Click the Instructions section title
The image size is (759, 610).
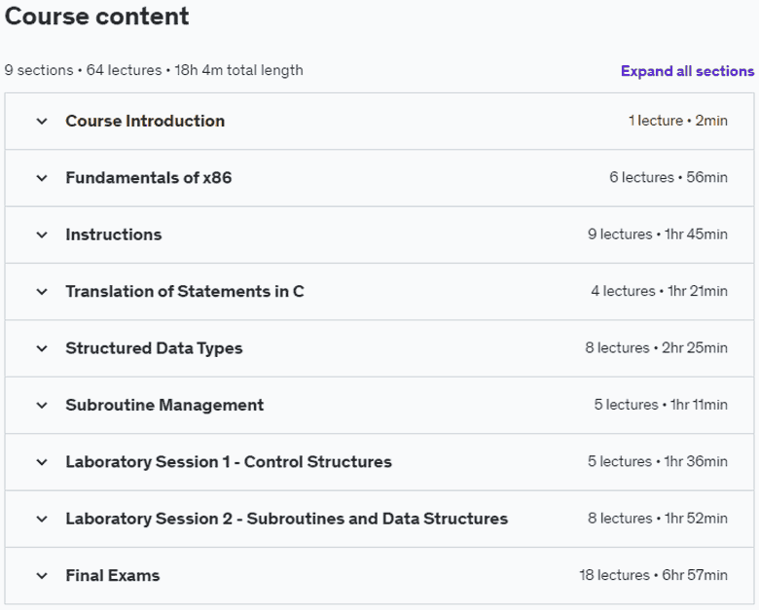tap(114, 234)
